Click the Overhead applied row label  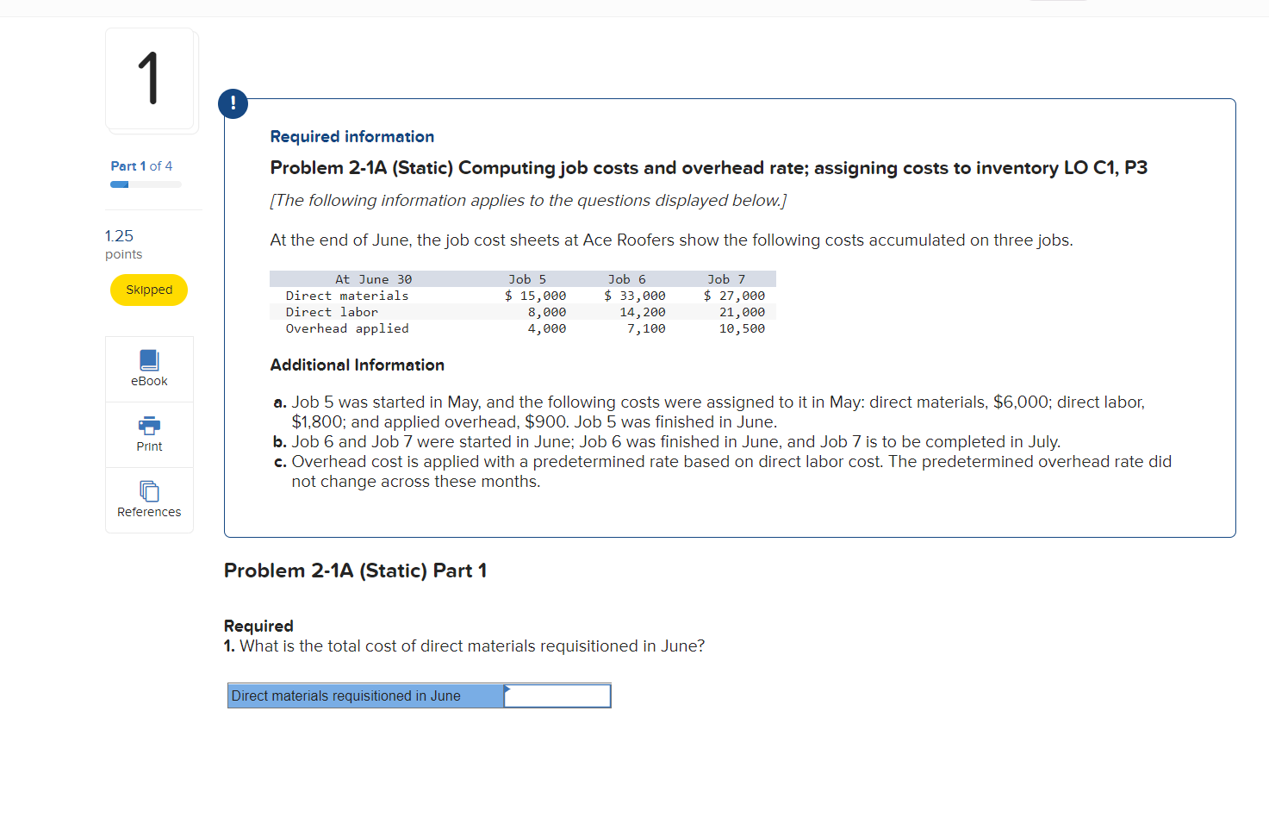click(x=345, y=328)
